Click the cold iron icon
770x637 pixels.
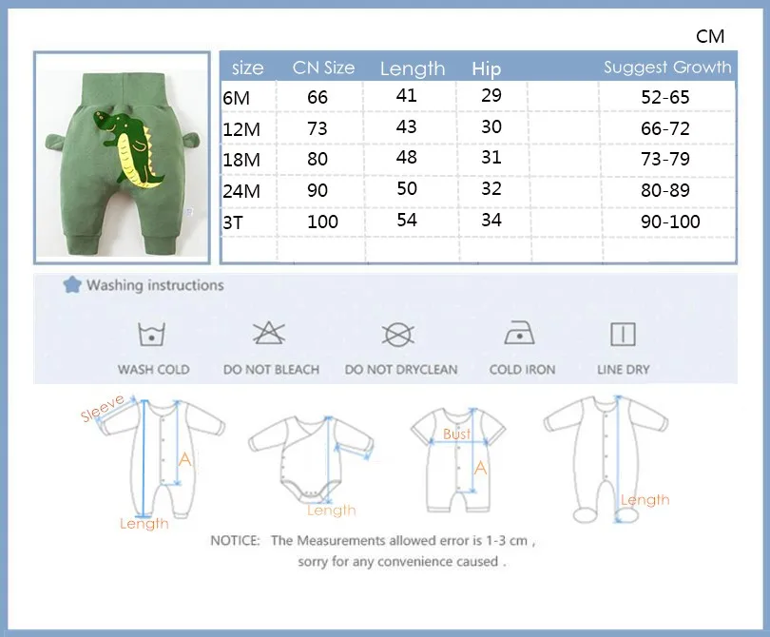(520, 333)
